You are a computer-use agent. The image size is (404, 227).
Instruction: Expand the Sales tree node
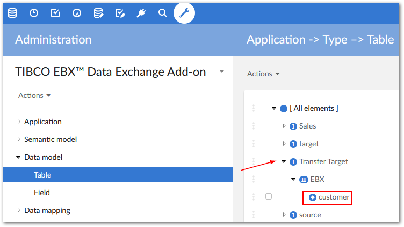tap(284, 126)
